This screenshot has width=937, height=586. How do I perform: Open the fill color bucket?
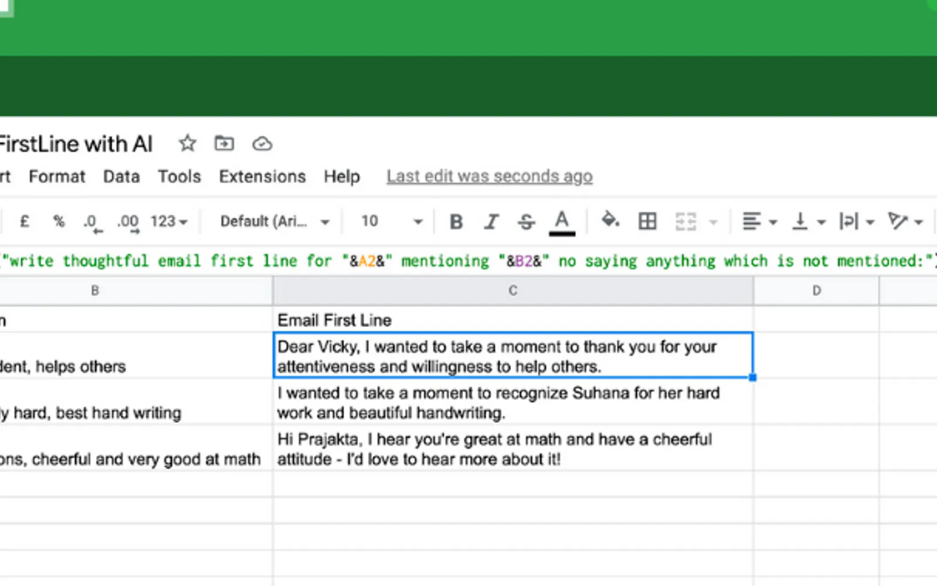tap(610, 221)
